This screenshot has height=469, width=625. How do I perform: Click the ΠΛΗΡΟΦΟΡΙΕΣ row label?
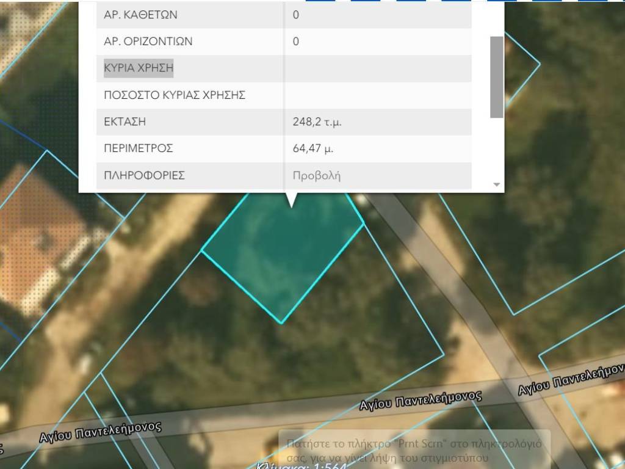tap(144, 176)
